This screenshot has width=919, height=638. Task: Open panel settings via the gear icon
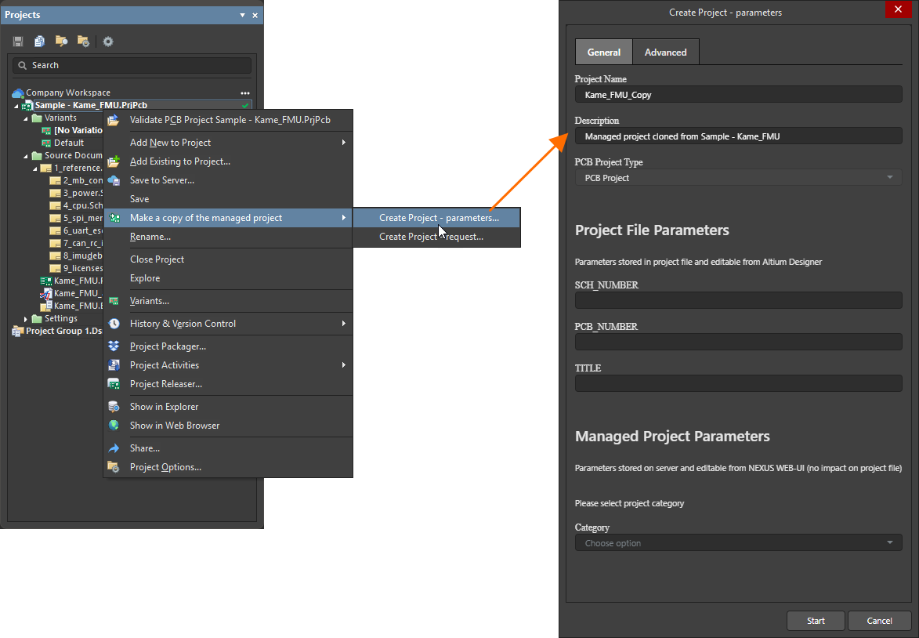coord(108,42)
